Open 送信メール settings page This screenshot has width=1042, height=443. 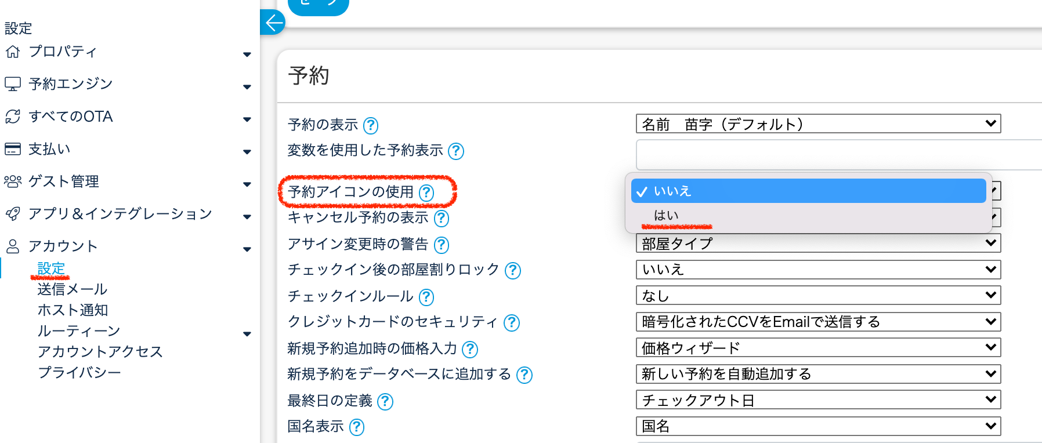[x=73, y=289]
